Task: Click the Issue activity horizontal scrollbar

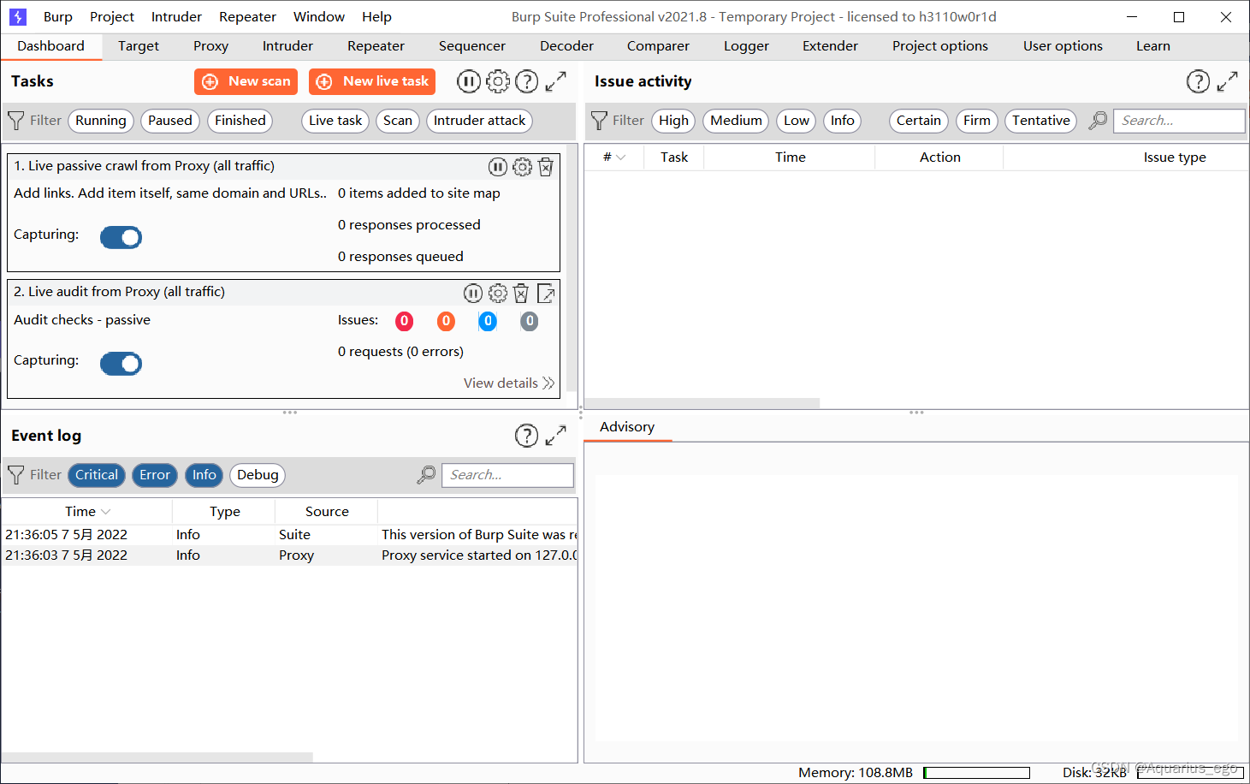Action: 702,403
